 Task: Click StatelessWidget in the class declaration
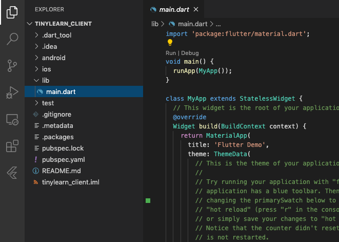tap(267, 99)
